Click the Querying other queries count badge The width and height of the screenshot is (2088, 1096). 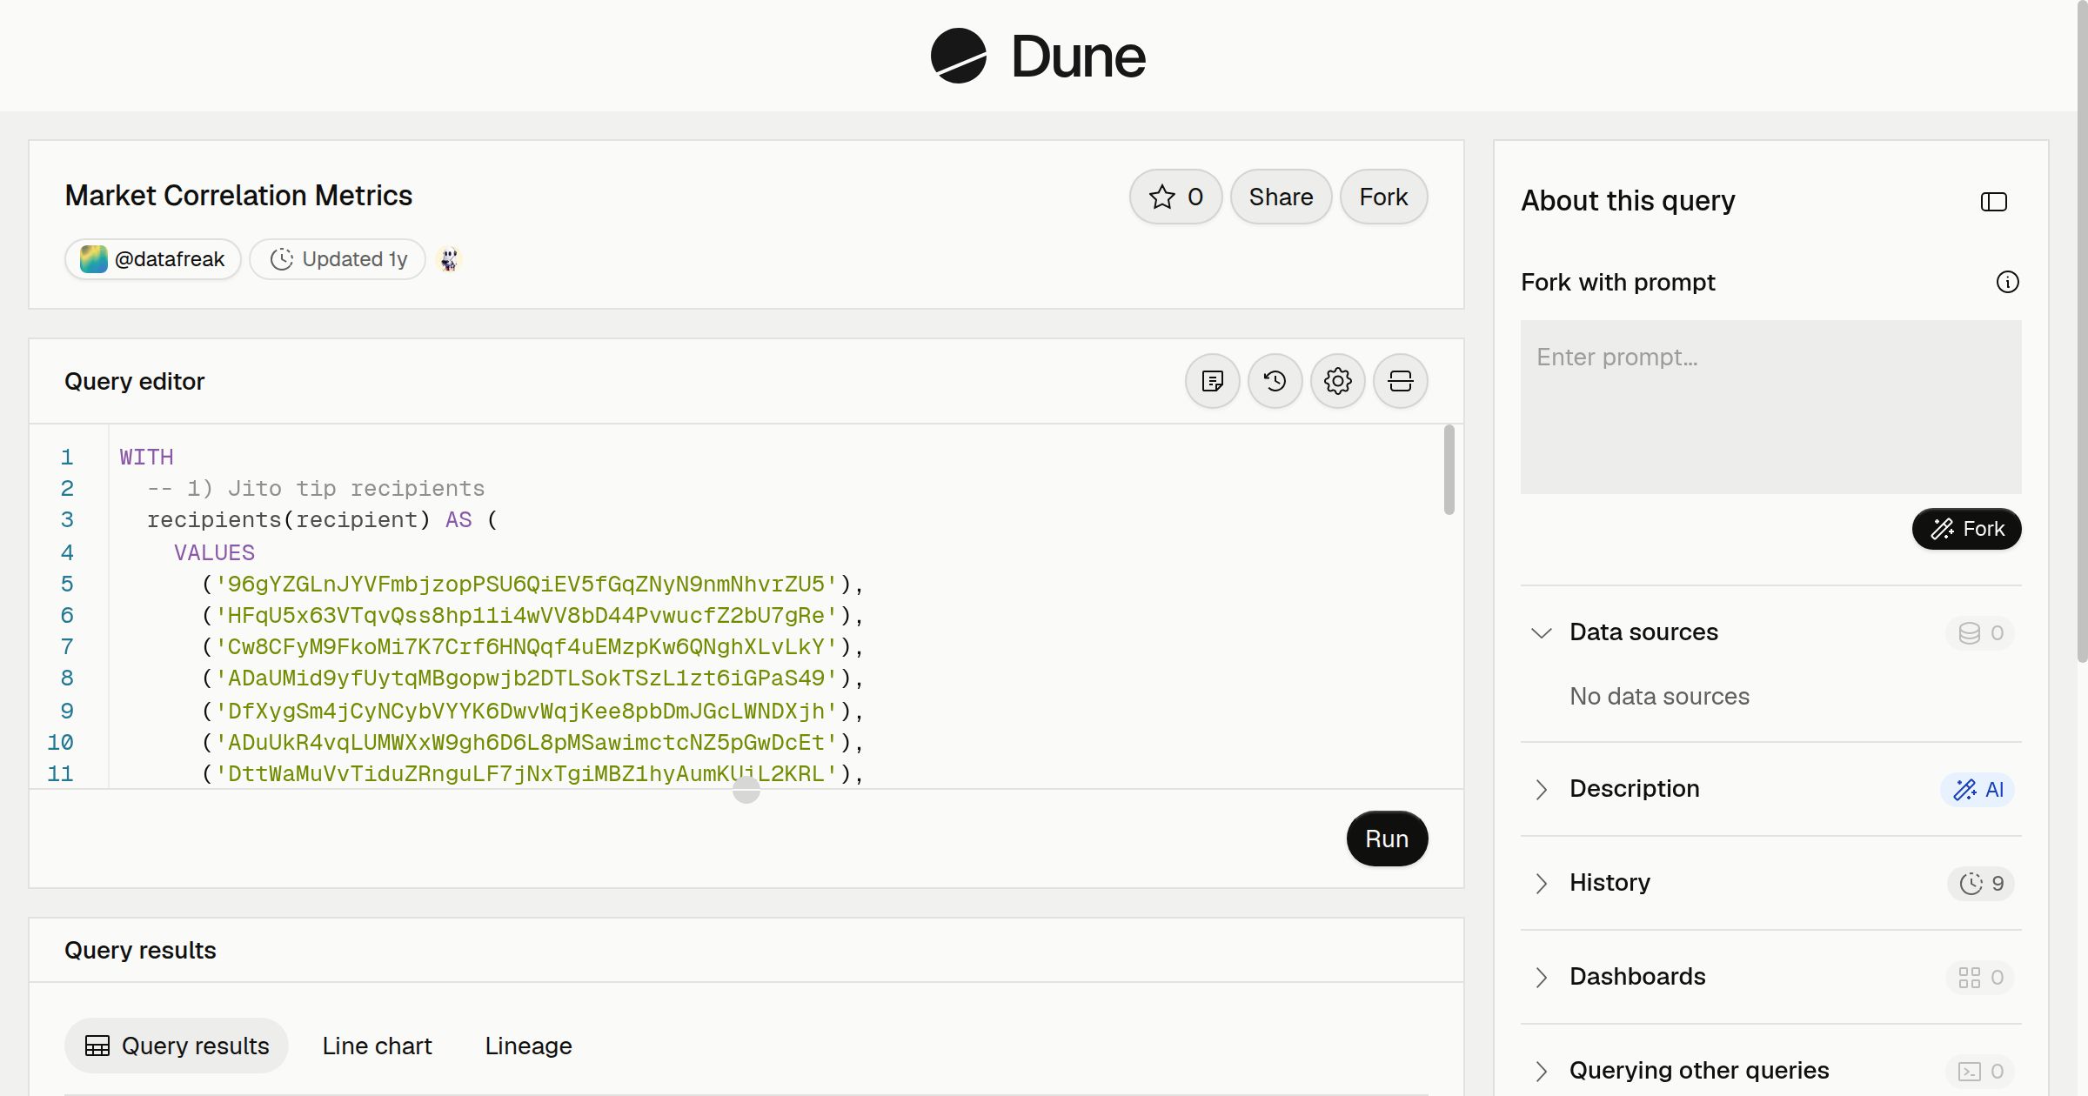(x=1980, y=1071)
